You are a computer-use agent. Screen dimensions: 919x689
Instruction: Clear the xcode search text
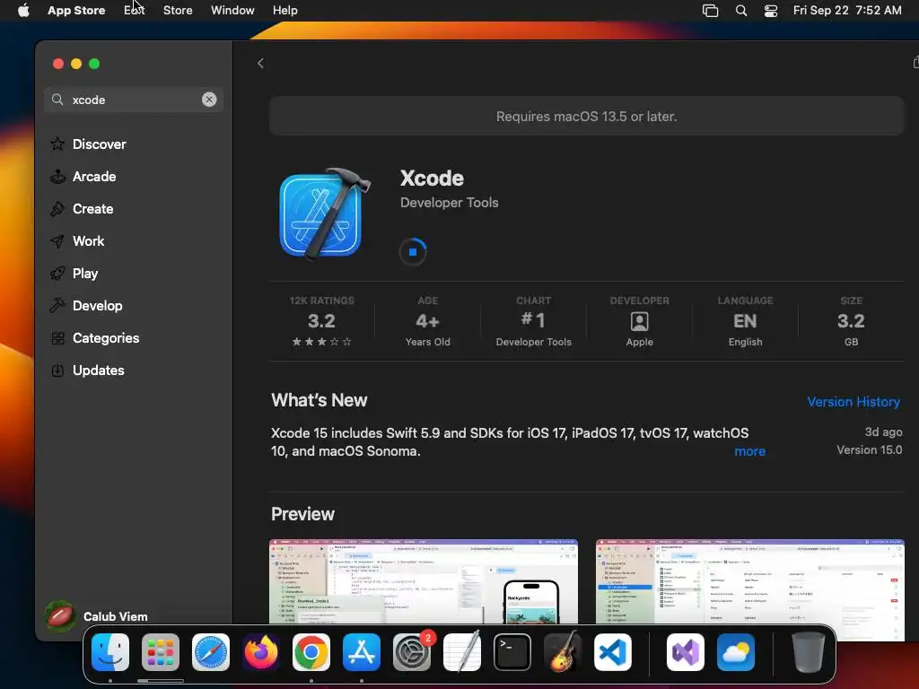tap(209, 100)
